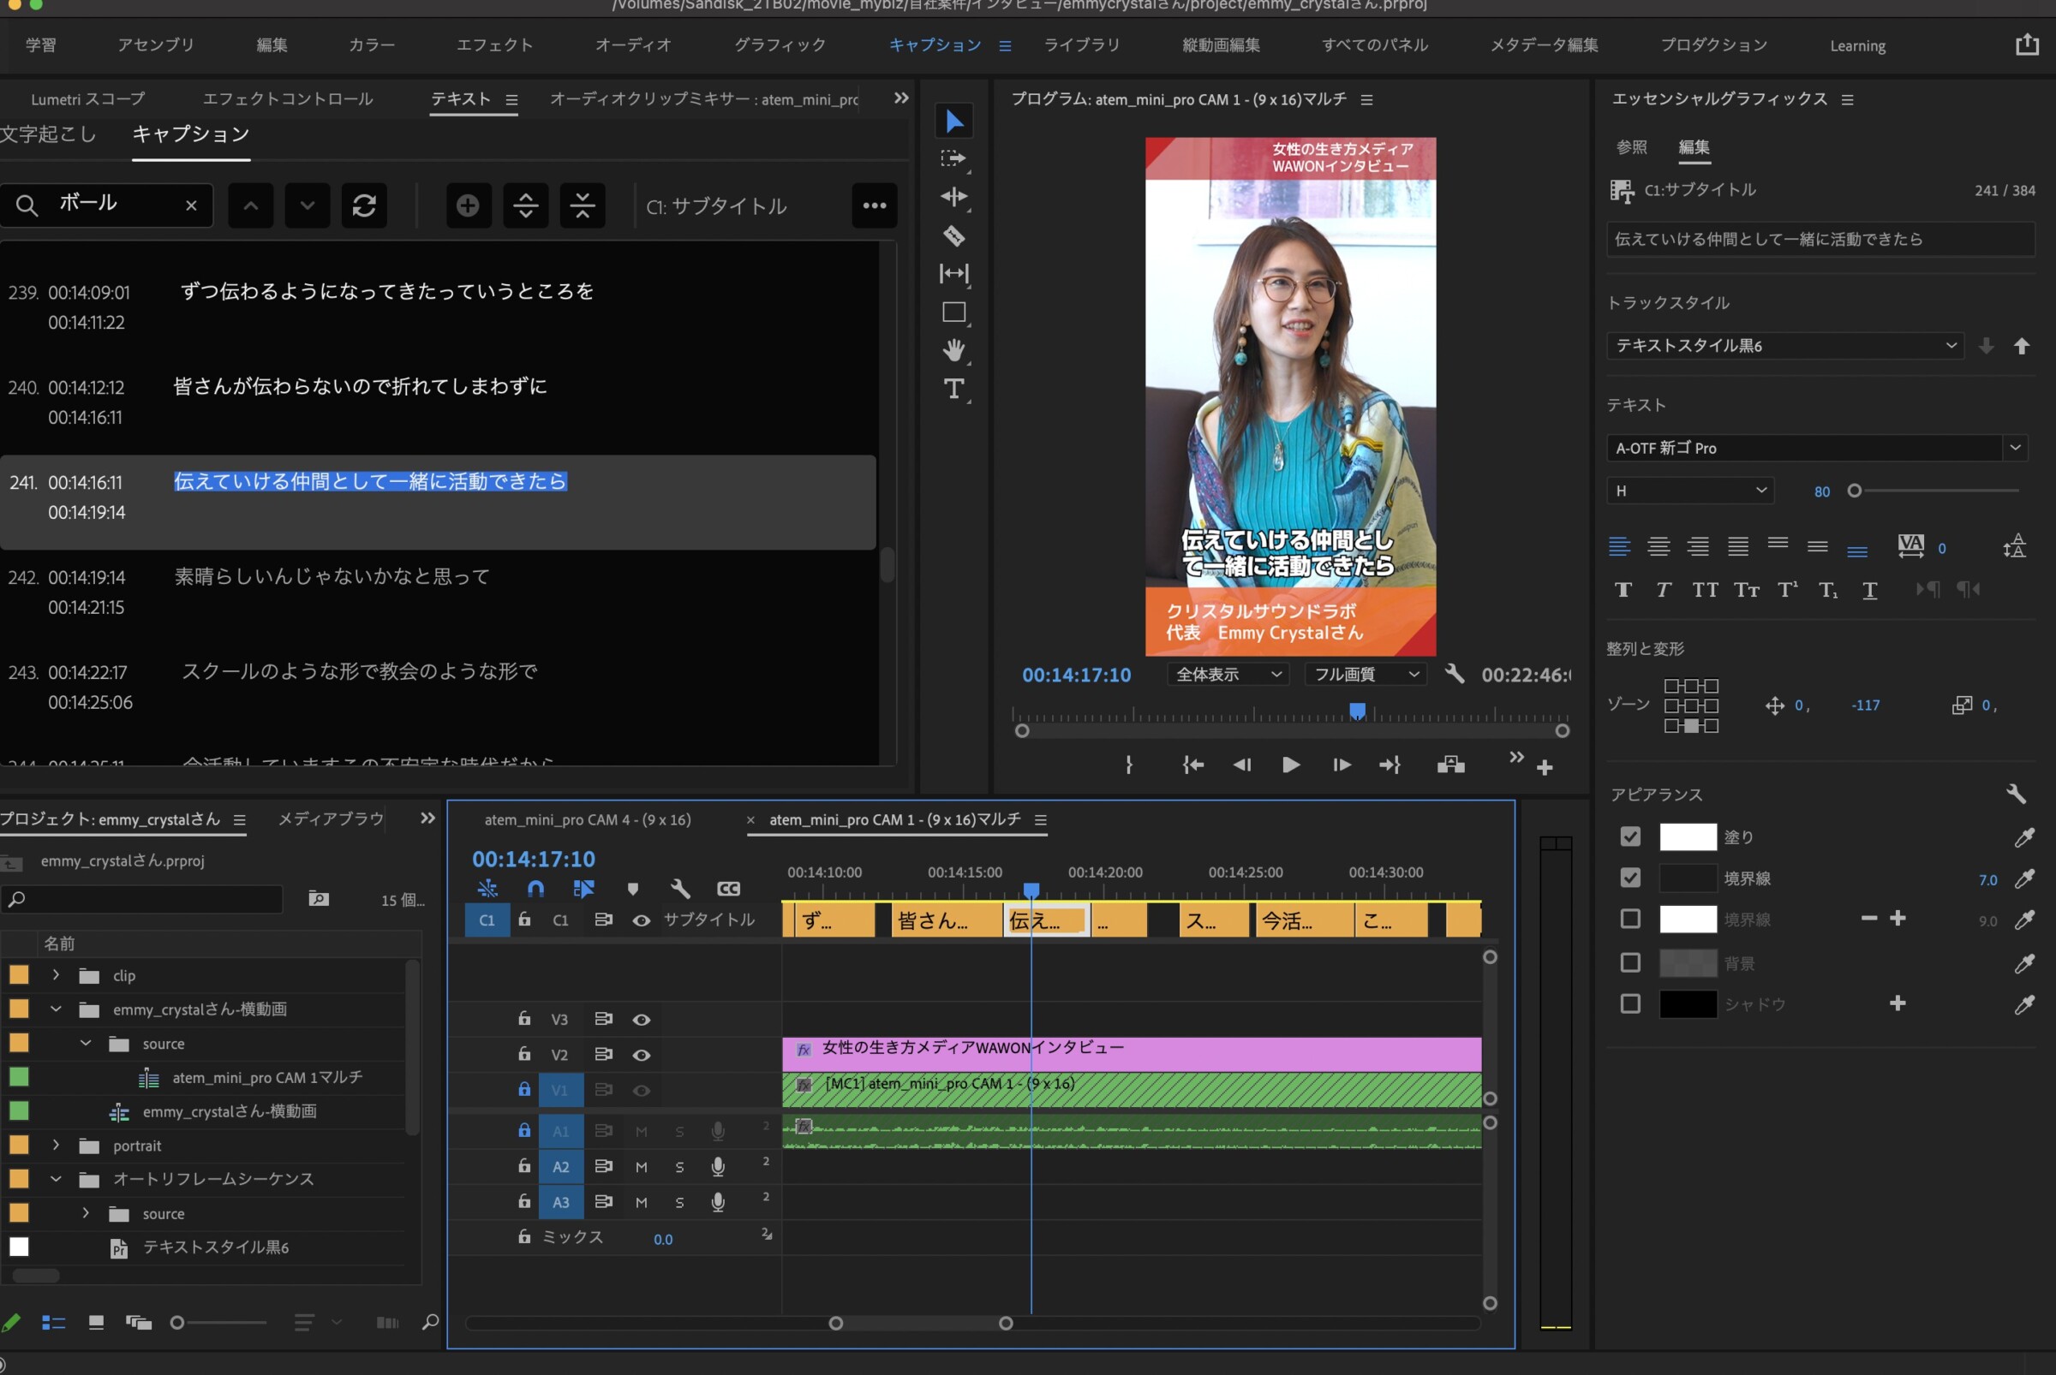Screen dimensions: 2056x1375
Task: Click the 塗り fill color swatch
Action: pos(1687,836)
